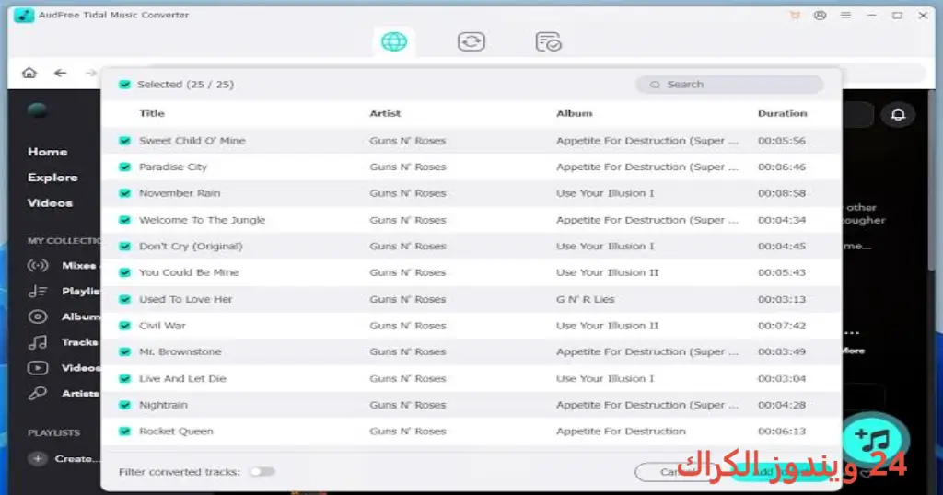Uncheck Sweet Child O' Mine

124,141
